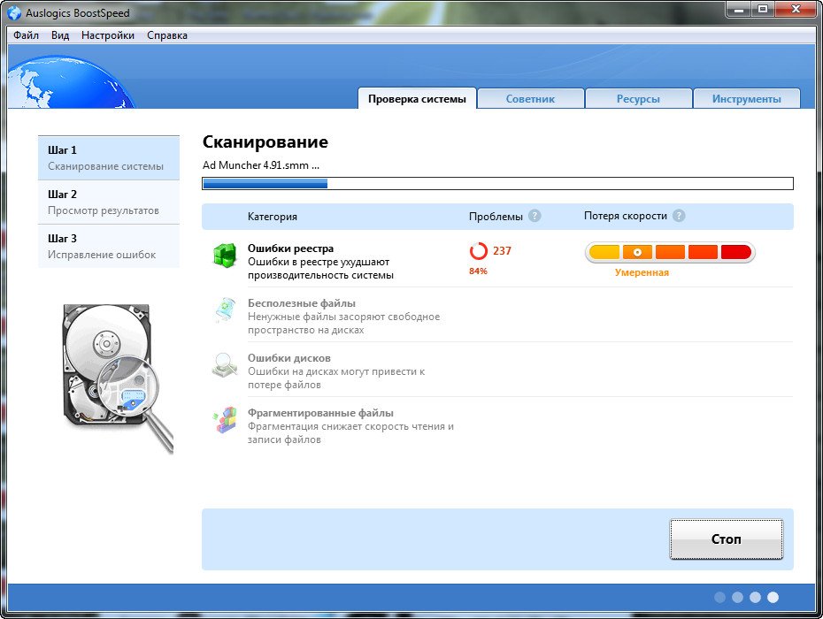The height and width of the screenshot is (619, 823).
Task: Click the green registry cubes icon
Action: point(225,256)
